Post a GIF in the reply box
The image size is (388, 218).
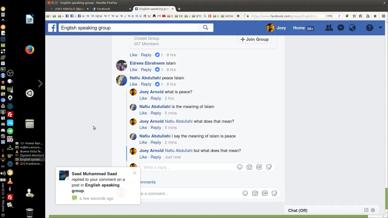tap(259, 167)
